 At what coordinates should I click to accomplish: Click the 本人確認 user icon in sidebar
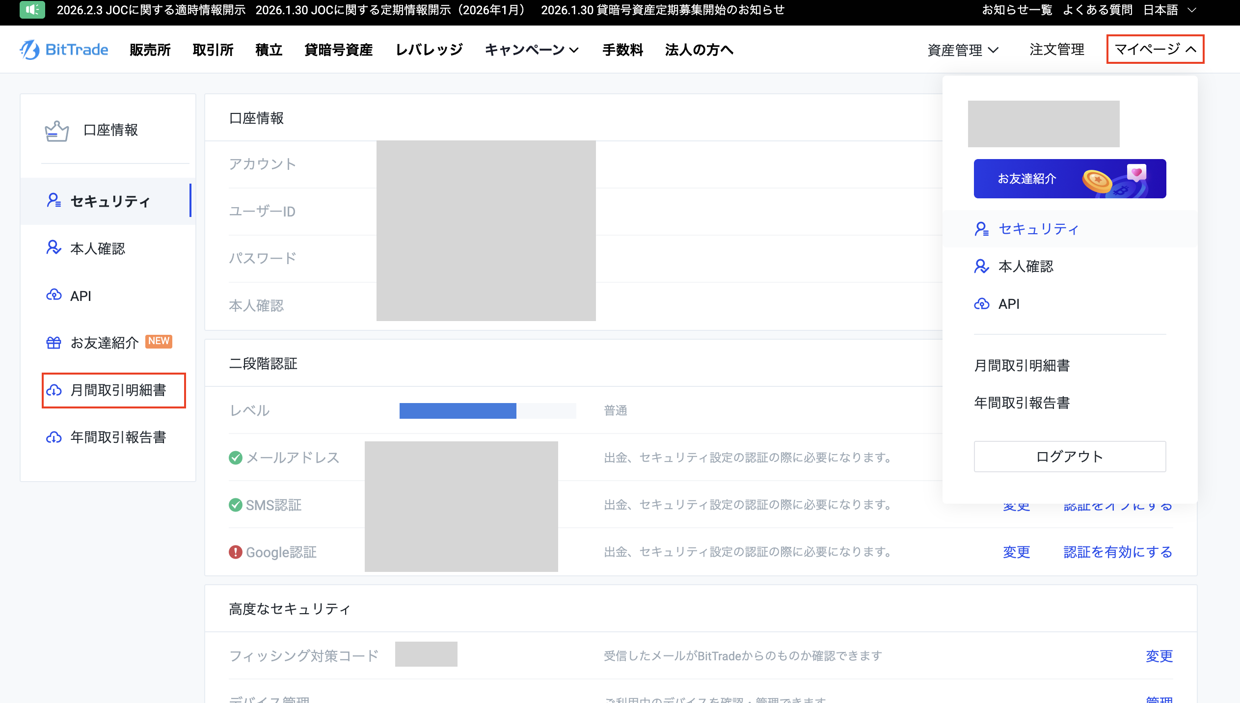pos(54,247)
